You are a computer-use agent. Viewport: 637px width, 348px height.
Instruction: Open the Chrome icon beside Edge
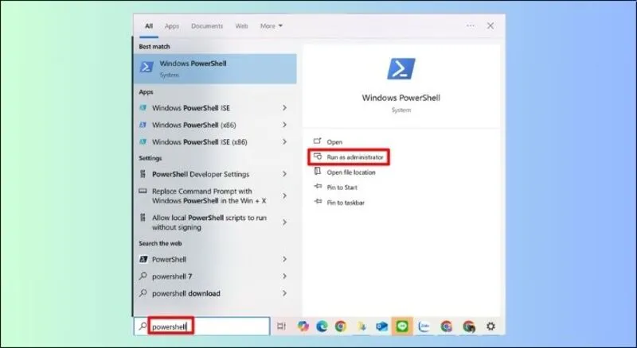pyautogui.click(x=341, y=326)
